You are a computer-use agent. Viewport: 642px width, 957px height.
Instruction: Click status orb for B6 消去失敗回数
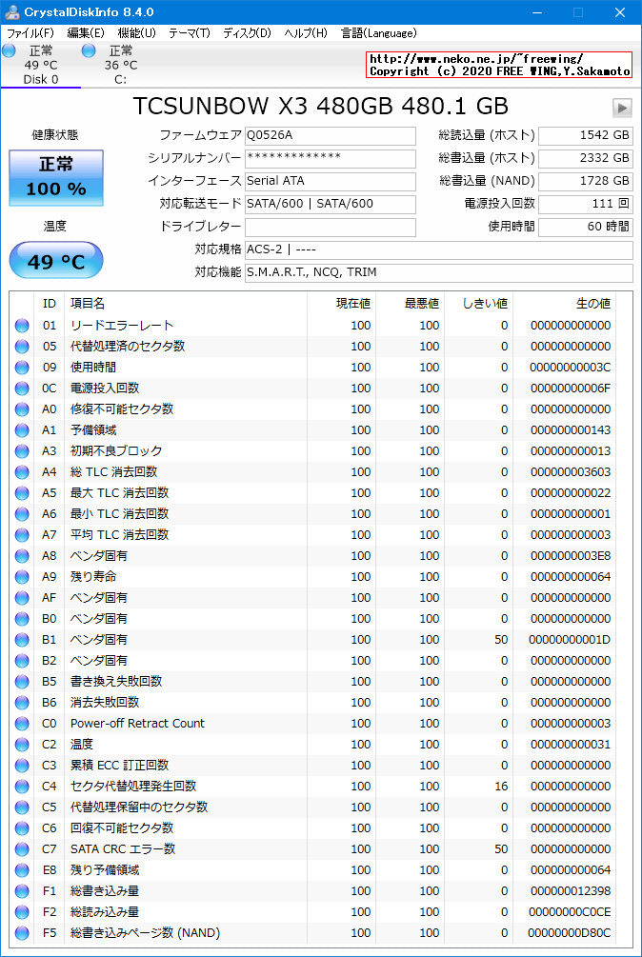[x=22, y=703]
